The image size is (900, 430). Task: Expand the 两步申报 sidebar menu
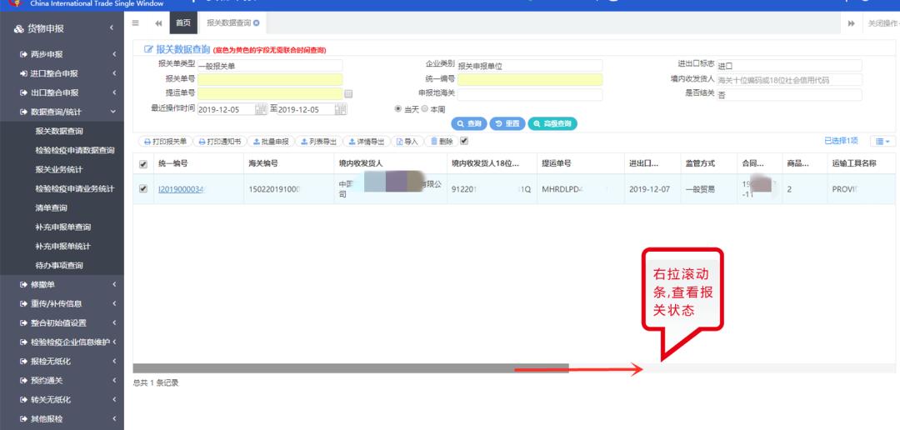pyautogui.click(x=62, y=54)
